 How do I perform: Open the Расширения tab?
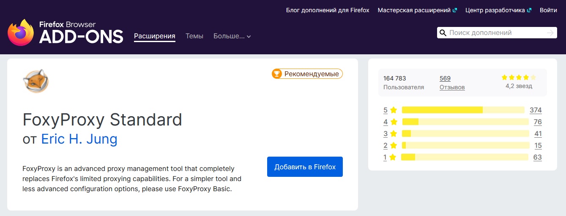click(x=155, y=36)
